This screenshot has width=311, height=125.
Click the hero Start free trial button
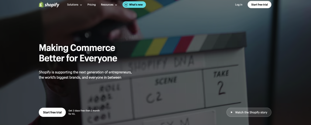tap(52, 112)
